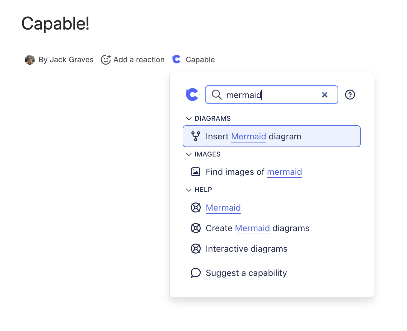Choose Find images of mermaid
The image size is (407, 331).
point(254,172)
